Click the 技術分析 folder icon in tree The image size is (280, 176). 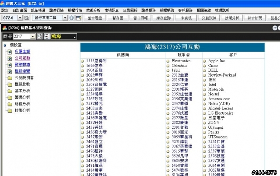[x=10, y=111]
